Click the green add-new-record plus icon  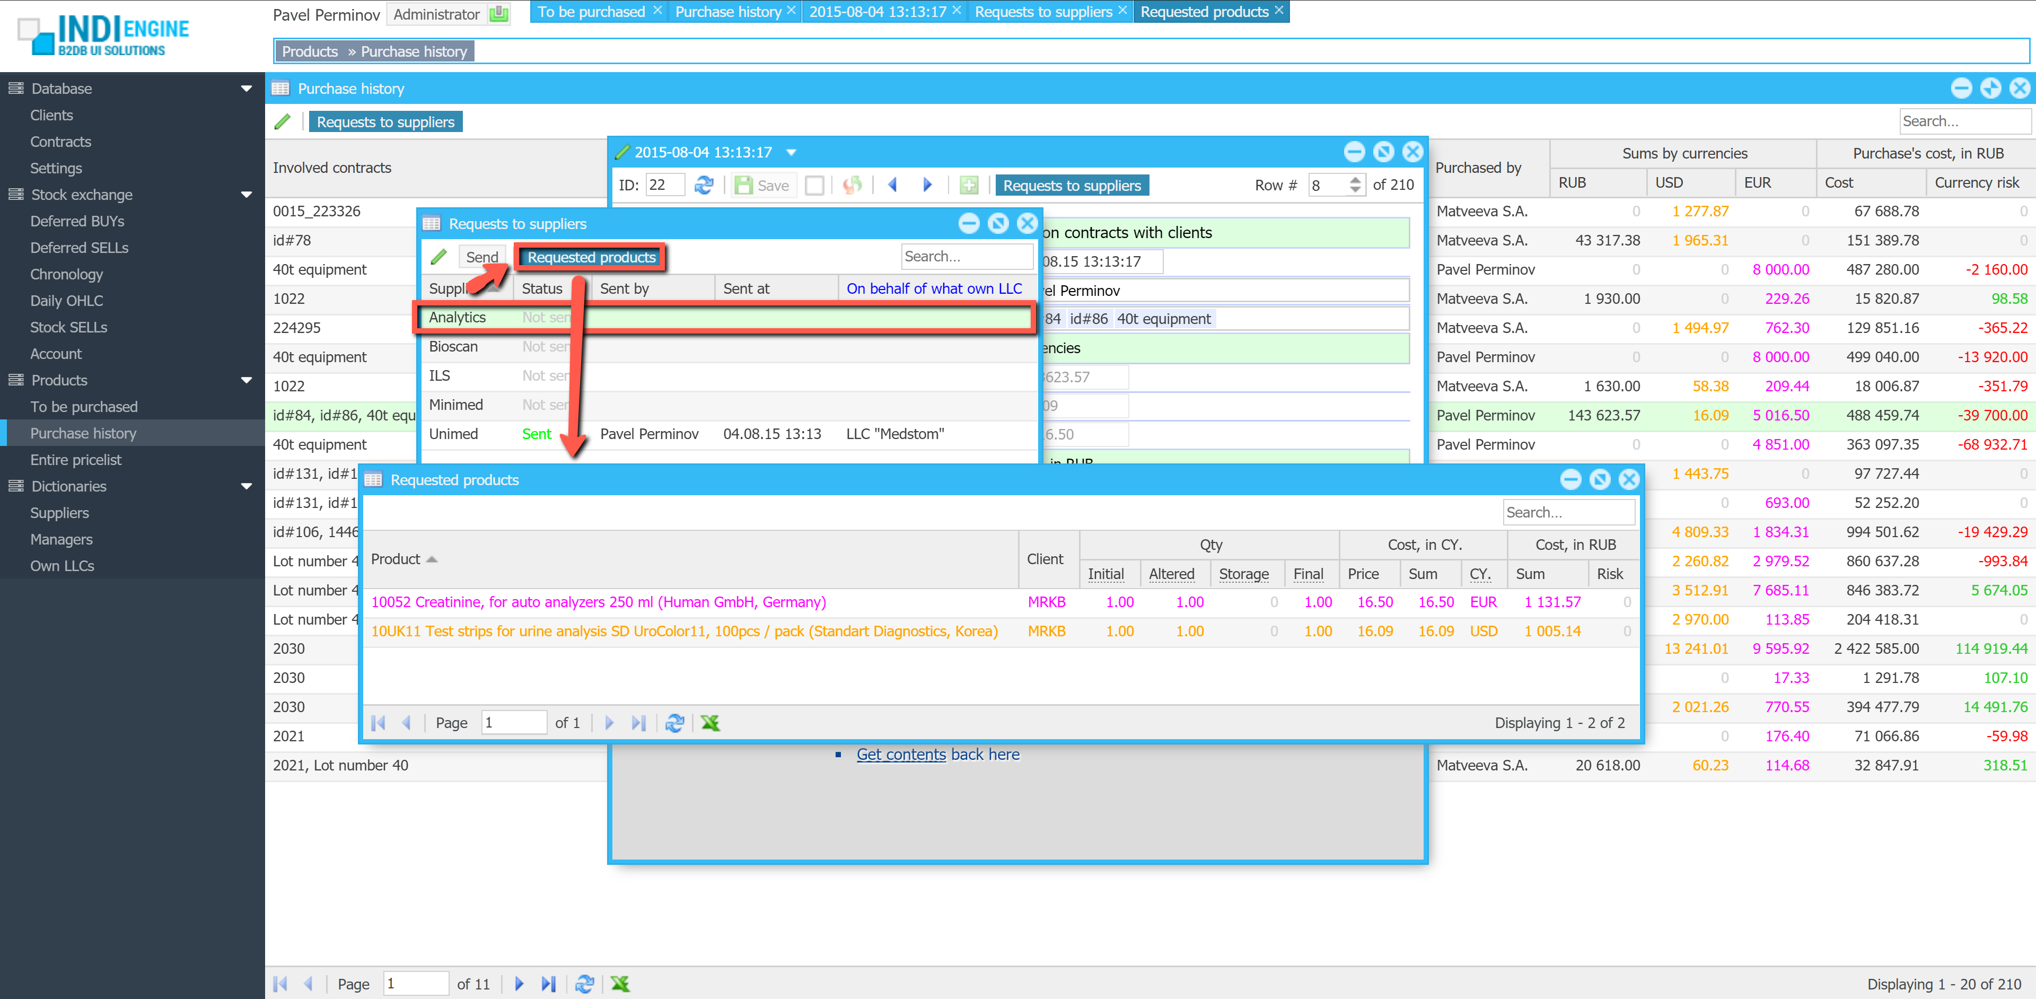click(x=968, y=185)
